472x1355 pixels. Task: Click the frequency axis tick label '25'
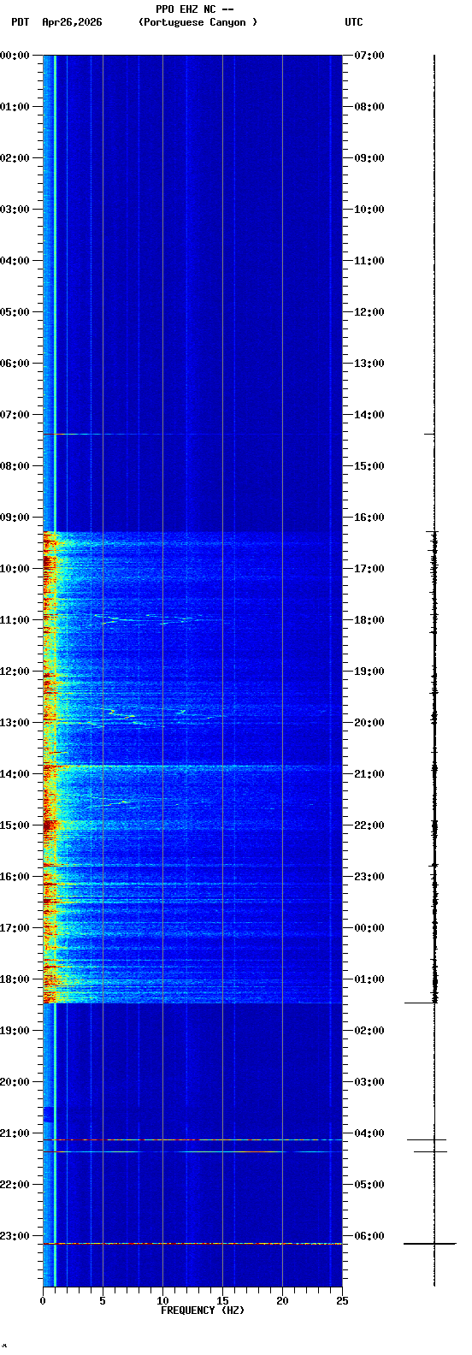tap(342, 1301)
